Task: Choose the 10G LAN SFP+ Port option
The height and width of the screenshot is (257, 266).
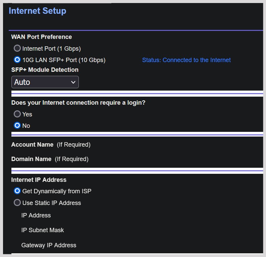Action: (x=17, y=60)
